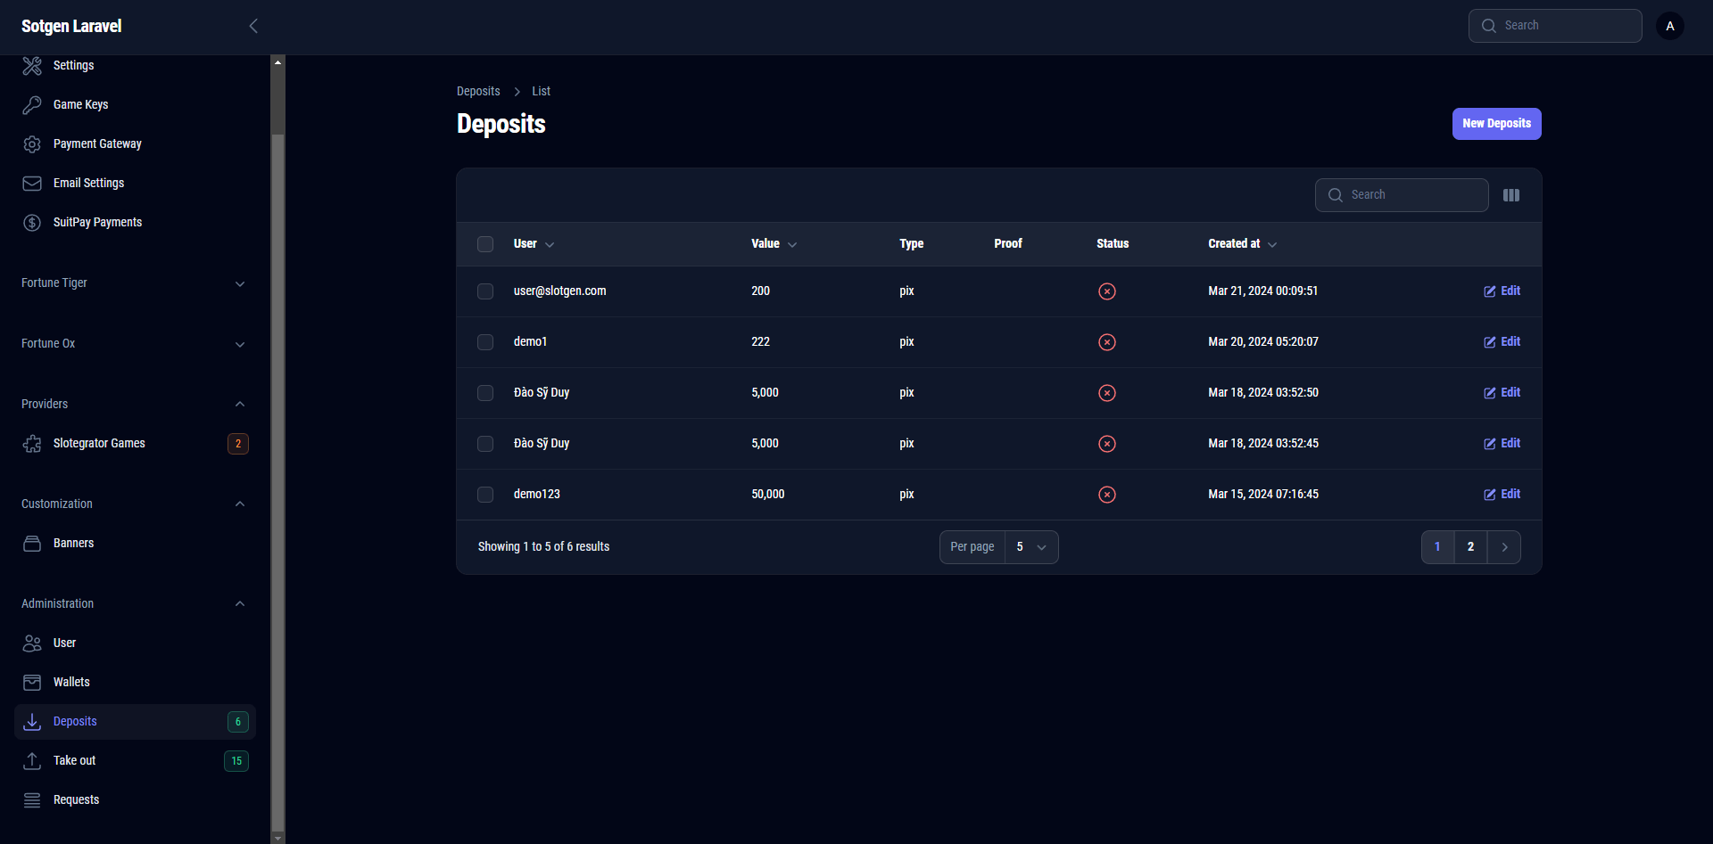This screenshot has height=844, width=1713.
Task: Open the Per page dropdown selector
Action: 1030,547
